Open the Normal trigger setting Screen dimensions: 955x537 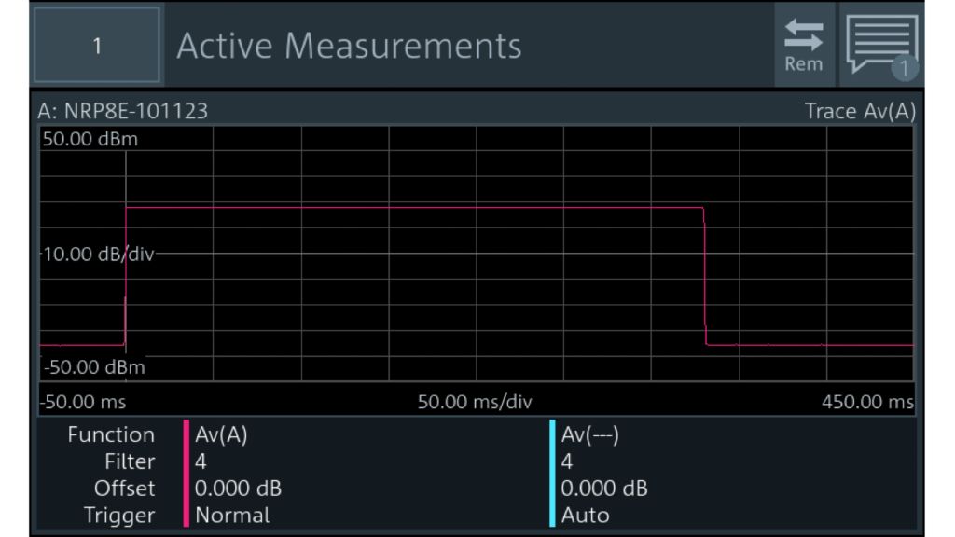232,515
